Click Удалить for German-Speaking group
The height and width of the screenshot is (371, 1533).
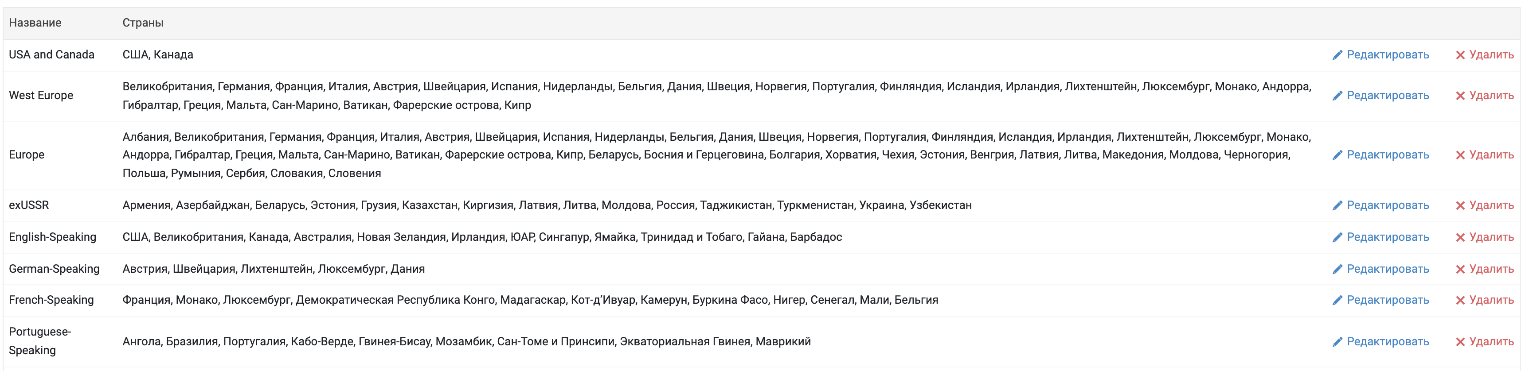(x=1491, y=269)
